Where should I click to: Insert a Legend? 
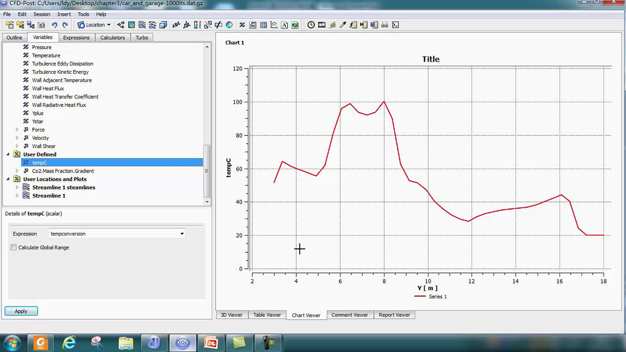click(x=198, y=25)
